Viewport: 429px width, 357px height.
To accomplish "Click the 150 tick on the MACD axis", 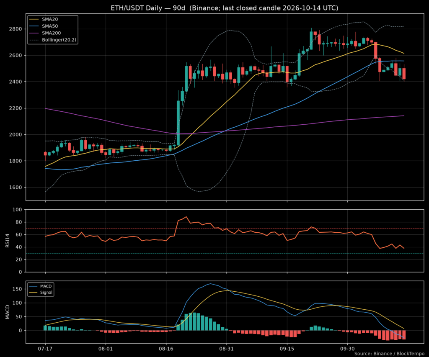I will click(x=18, y=289).
